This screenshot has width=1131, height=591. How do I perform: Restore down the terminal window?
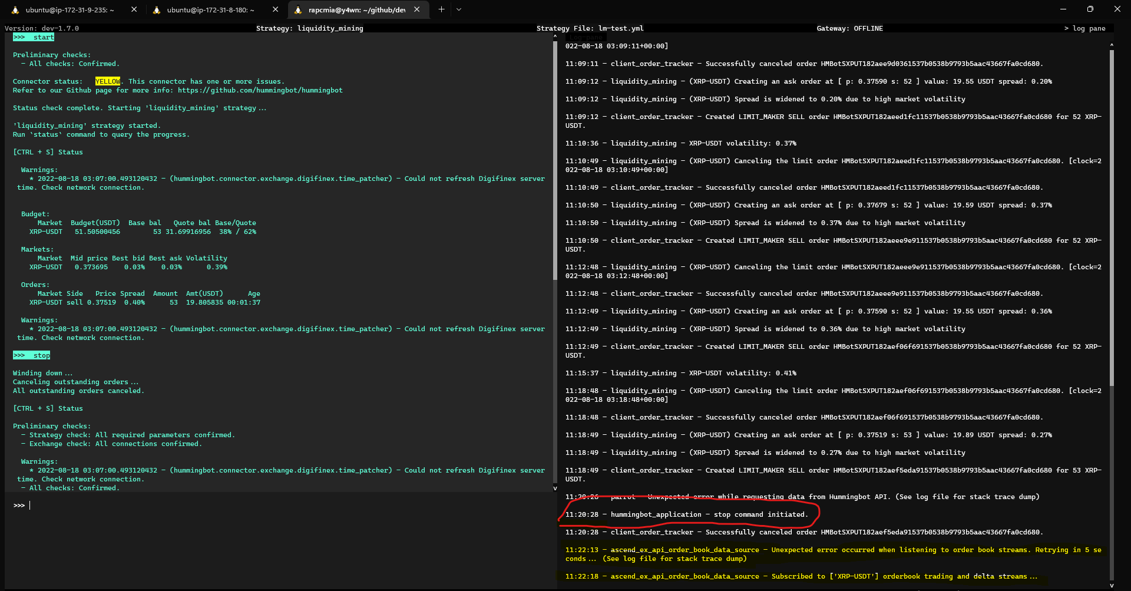[x=1090, y=9]
